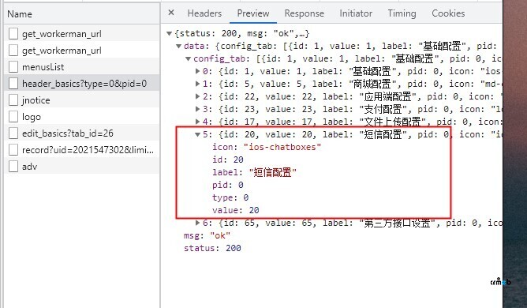Expand item 3 labeled 支付配置

[x=198, y=109]
